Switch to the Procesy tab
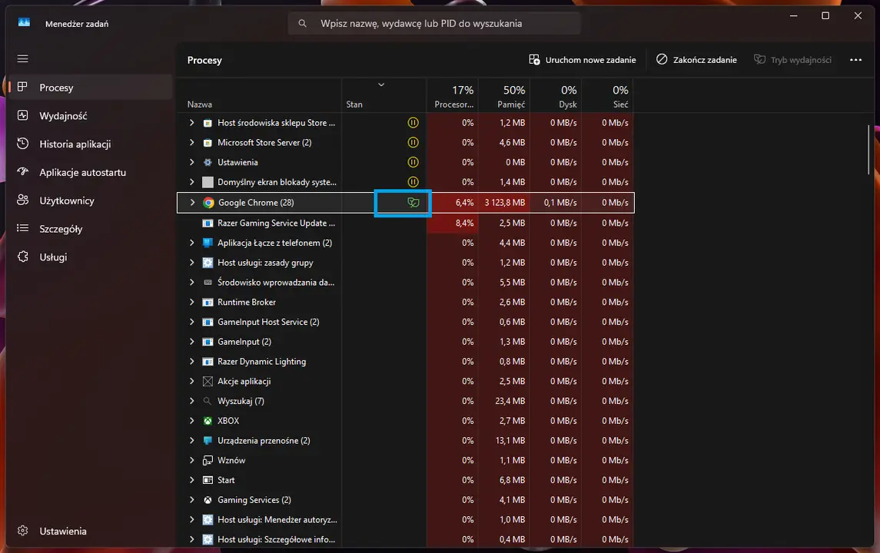 pyautogui.click(x=91, y=88)
